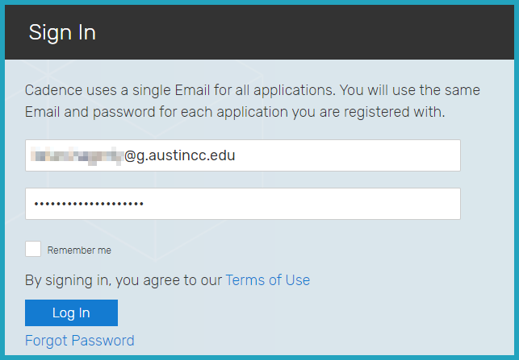This screenshot has height=360, width=519.
Task: Follow the Terms of Use link
Action: click(x=267, y=280)
